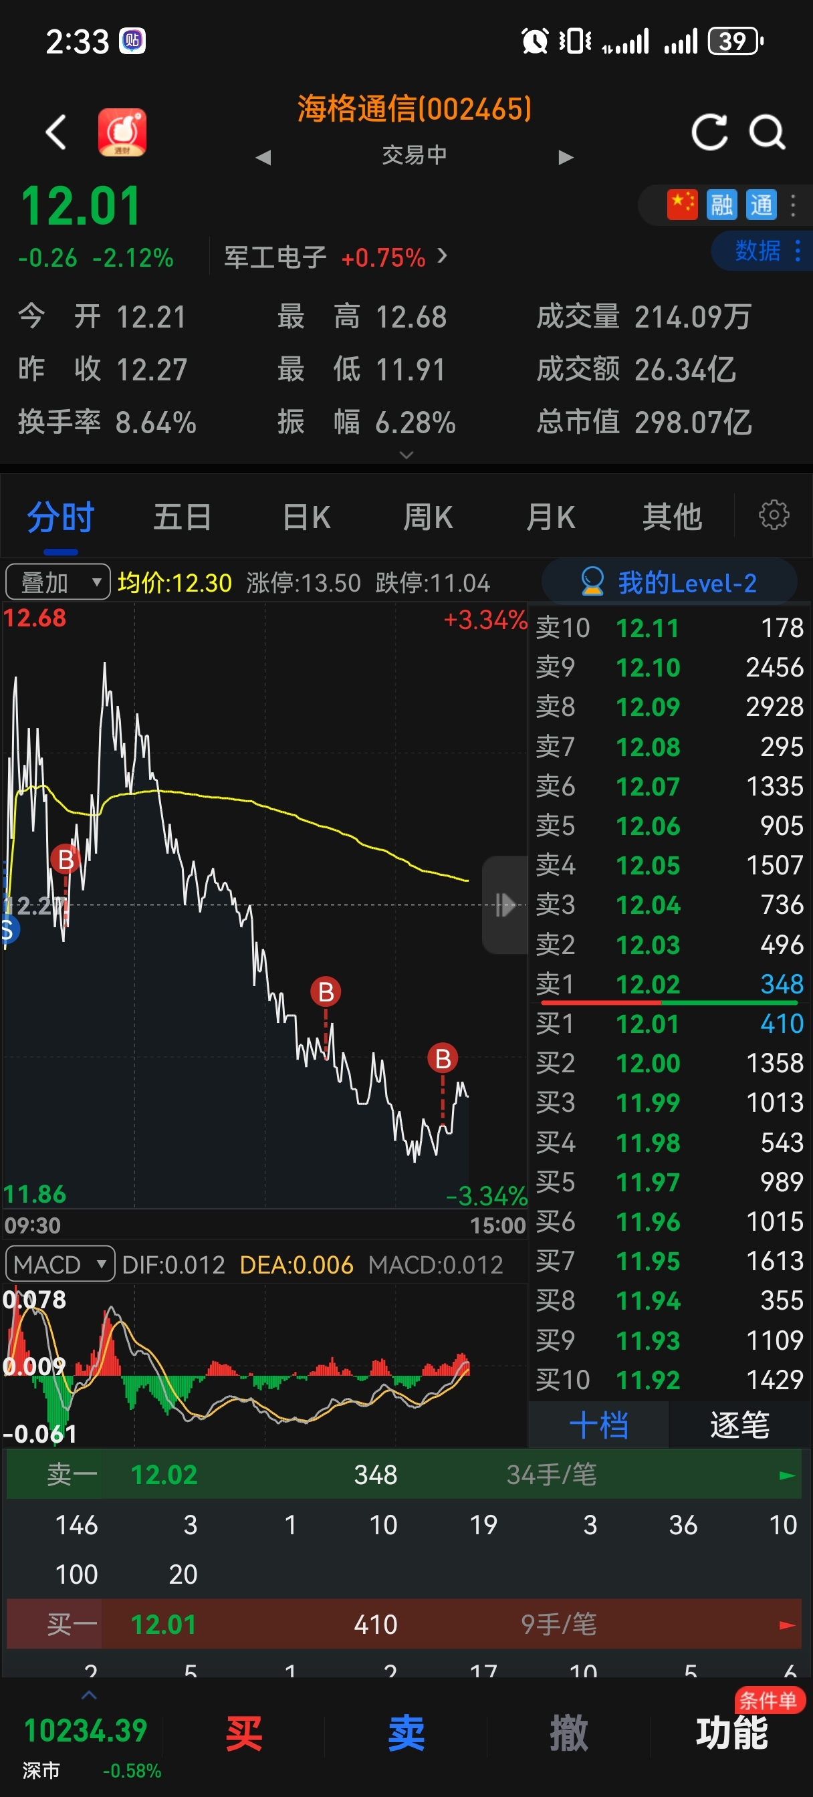Screen dimensions: 813x1797
Task: Select the 十档 order book tab
Action: coord(599,1425)
